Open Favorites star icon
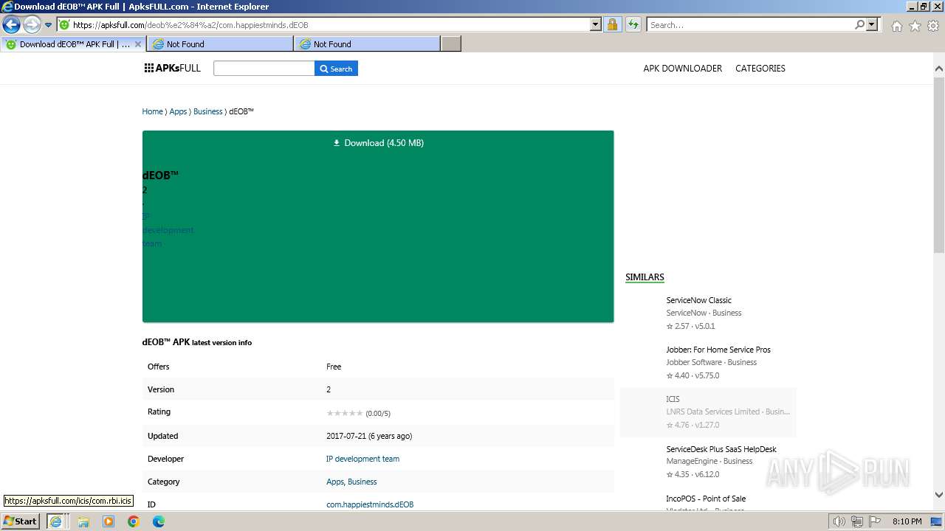Image resolution: width=945 pixels, height=531 pixels. [x=915, y=26]
